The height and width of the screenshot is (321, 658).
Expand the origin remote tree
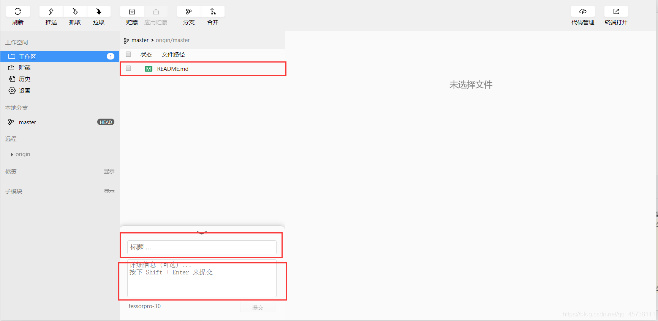(x=12, y=155)
